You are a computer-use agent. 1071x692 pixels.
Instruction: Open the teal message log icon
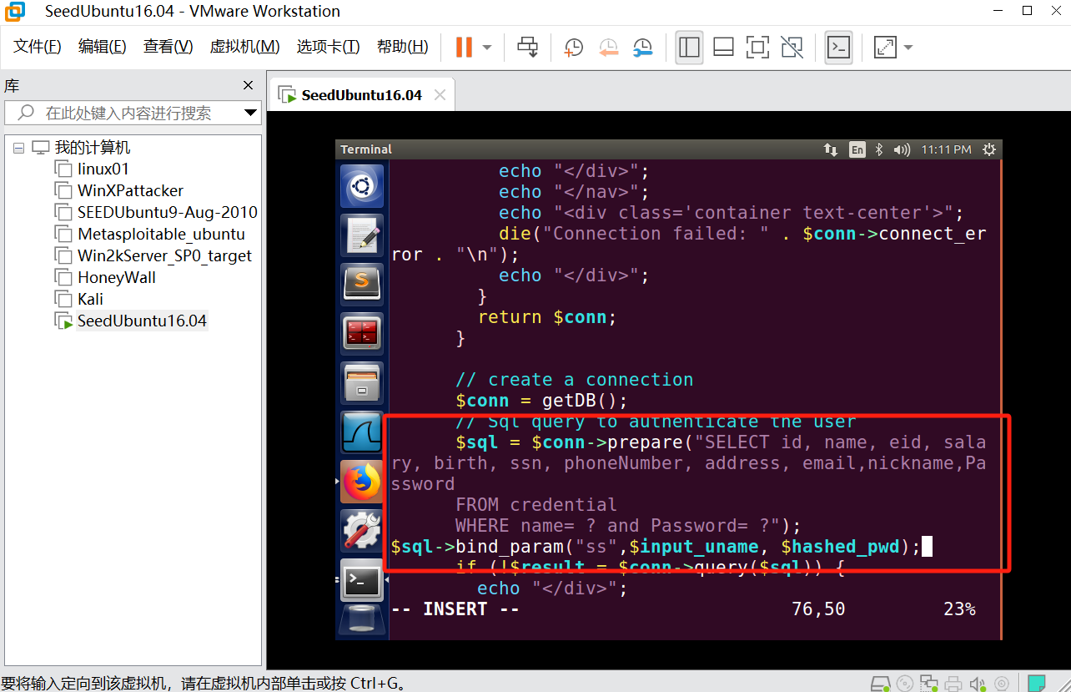[x=1037, y=683]
